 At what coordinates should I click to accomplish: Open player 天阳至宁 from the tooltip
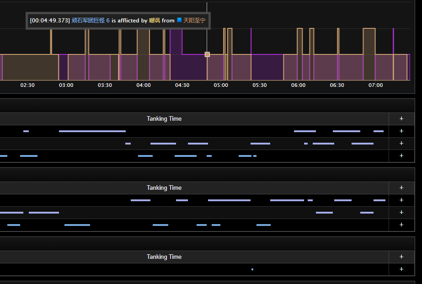click(194, 21)
